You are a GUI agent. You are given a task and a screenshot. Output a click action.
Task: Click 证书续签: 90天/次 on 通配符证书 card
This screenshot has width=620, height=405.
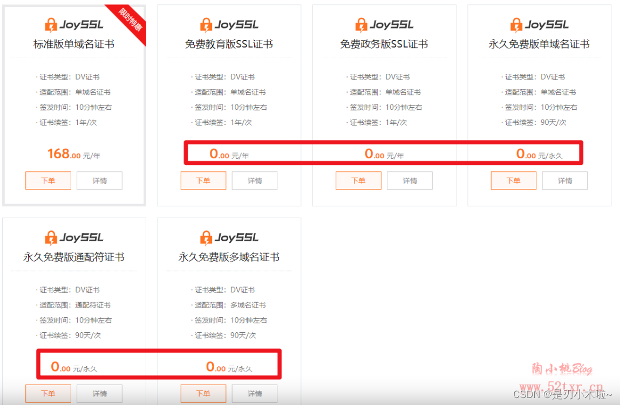[69, 336]
